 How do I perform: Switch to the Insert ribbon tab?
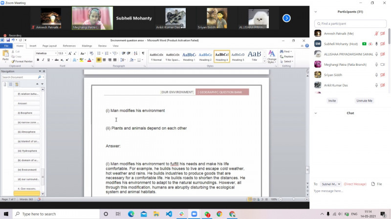(33, 46)
